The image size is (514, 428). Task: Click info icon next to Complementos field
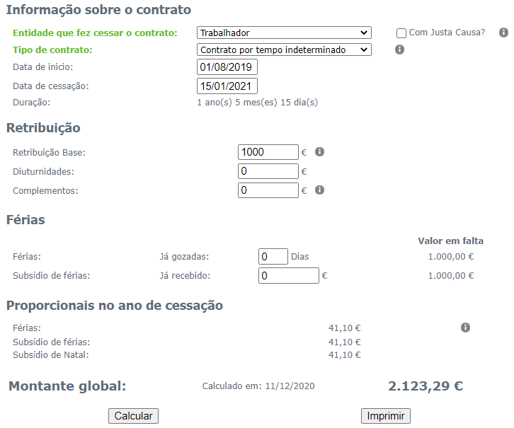pyautogui.click(x=319, y=190)
